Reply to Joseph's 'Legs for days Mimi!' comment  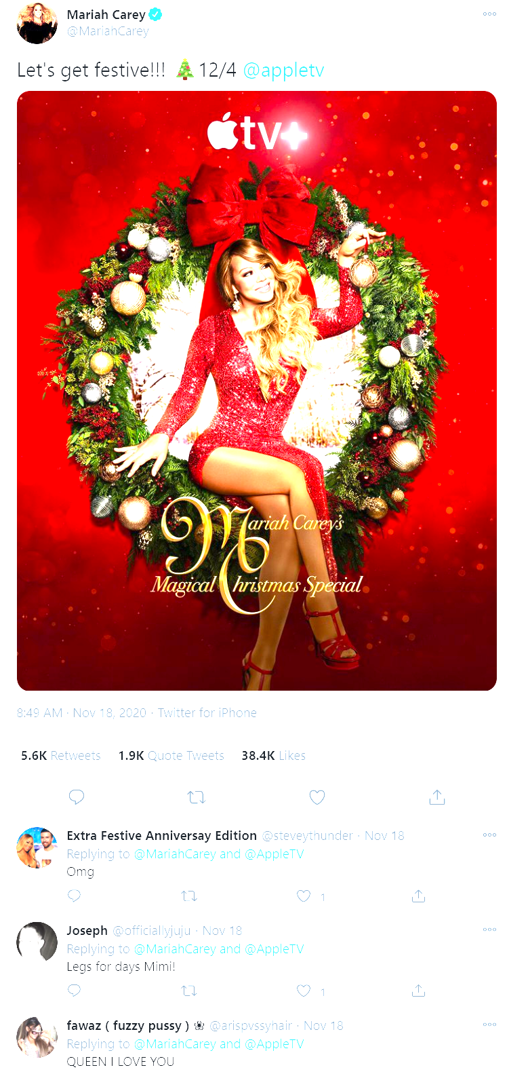[75, 991]
